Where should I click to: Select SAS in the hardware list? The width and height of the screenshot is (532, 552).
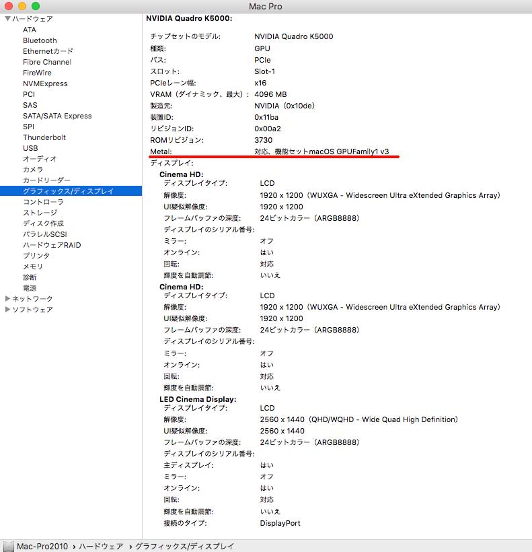pos(30,105)
